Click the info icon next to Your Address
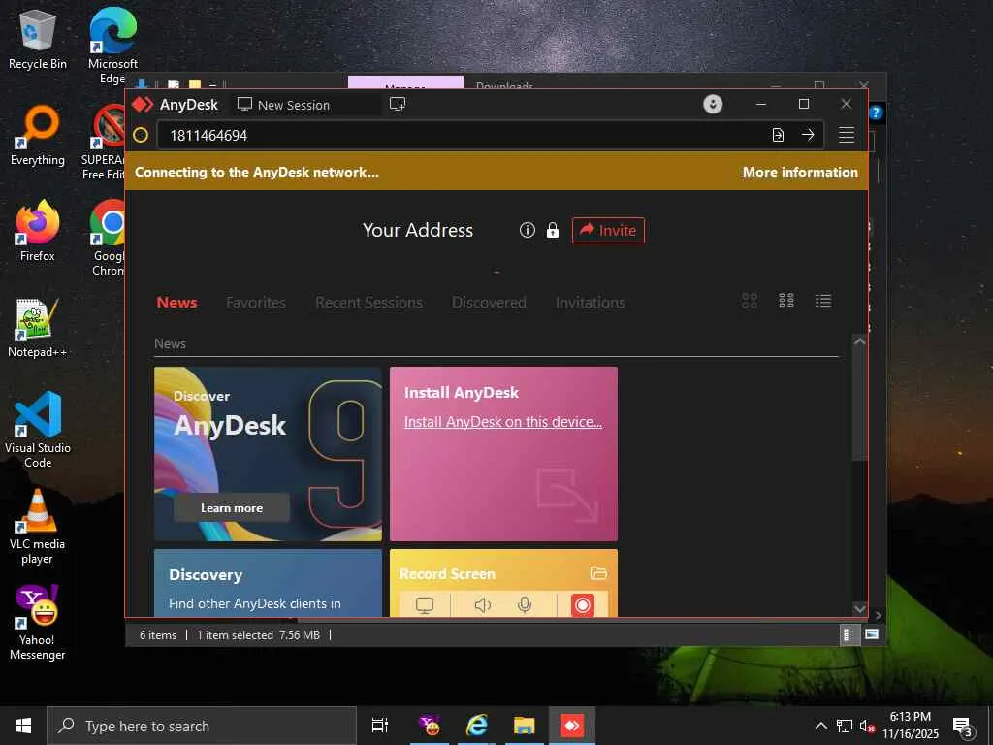Viewport: 993px width, 745px height. pyautogui.click(x=527, y=230)
